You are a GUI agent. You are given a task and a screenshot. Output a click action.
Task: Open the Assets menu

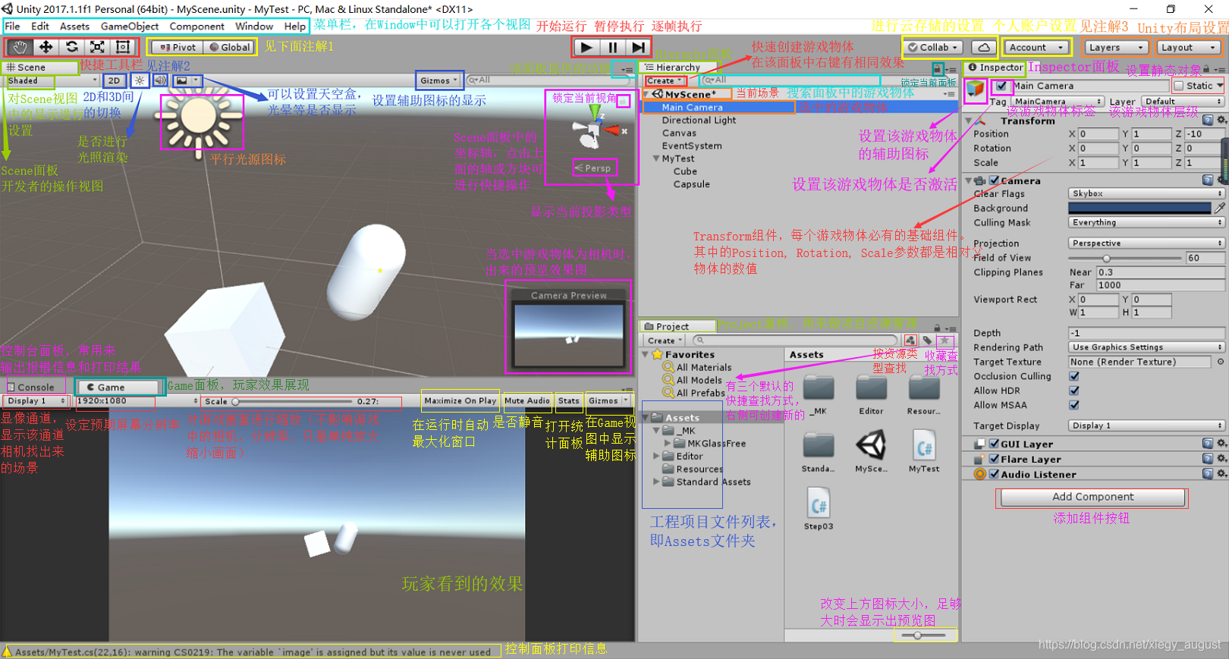click(x=74, y=26)
